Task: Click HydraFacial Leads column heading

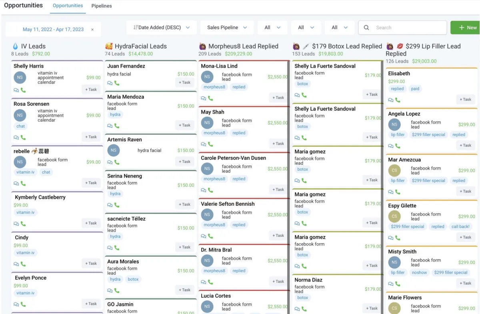Action: (x=141, y=46)
